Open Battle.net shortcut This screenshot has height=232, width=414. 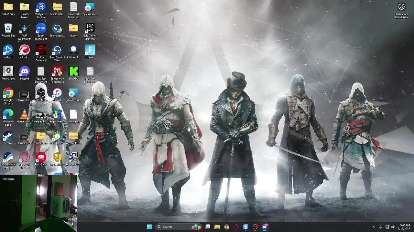tap(8, 52)
